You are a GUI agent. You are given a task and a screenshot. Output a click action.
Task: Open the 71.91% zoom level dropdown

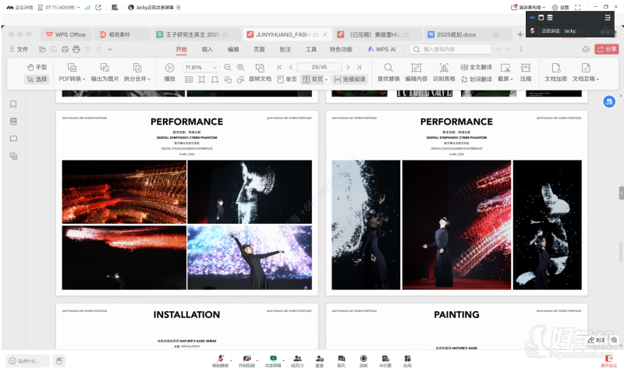[x=201, y=68]
